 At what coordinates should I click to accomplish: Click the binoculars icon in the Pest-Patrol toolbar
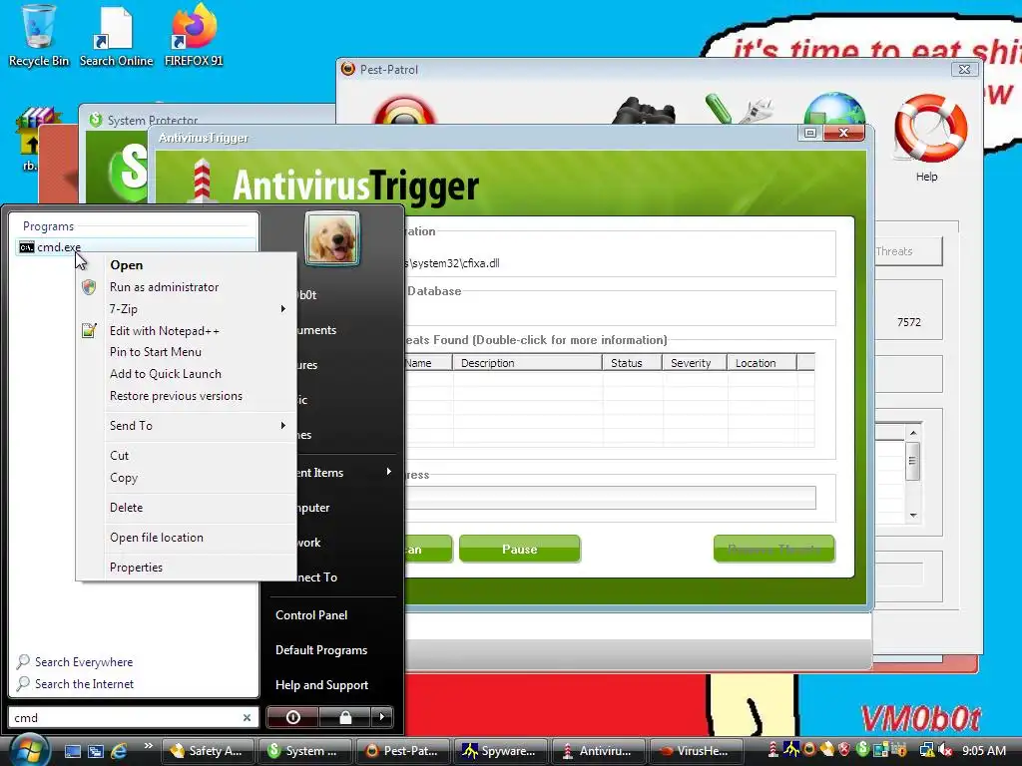tap(644, 111)
